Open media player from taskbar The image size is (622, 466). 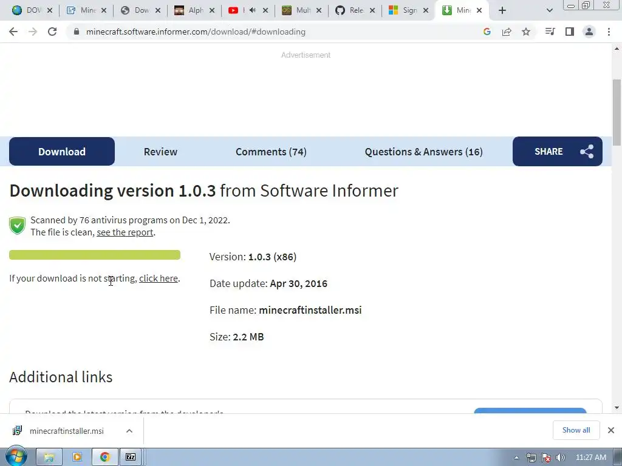tap(77, 458)
